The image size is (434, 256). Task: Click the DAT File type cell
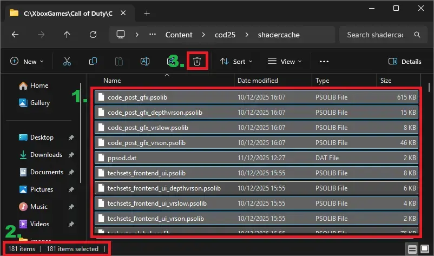(327, 157)
